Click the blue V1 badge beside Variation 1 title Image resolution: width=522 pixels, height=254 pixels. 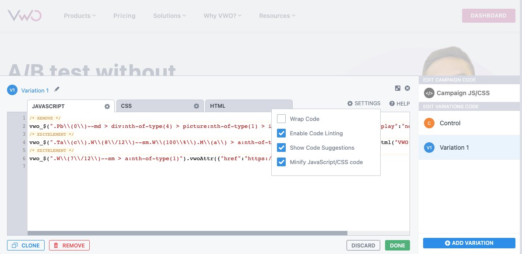(x=12, y=90)
